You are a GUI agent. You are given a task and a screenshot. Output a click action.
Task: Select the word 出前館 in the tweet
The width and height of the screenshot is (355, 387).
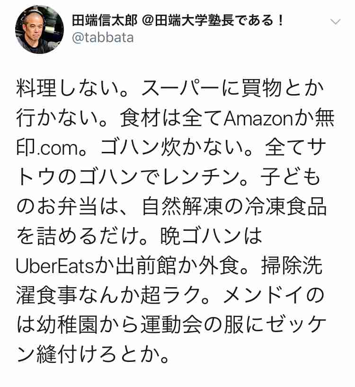click(x=146, y=266)
